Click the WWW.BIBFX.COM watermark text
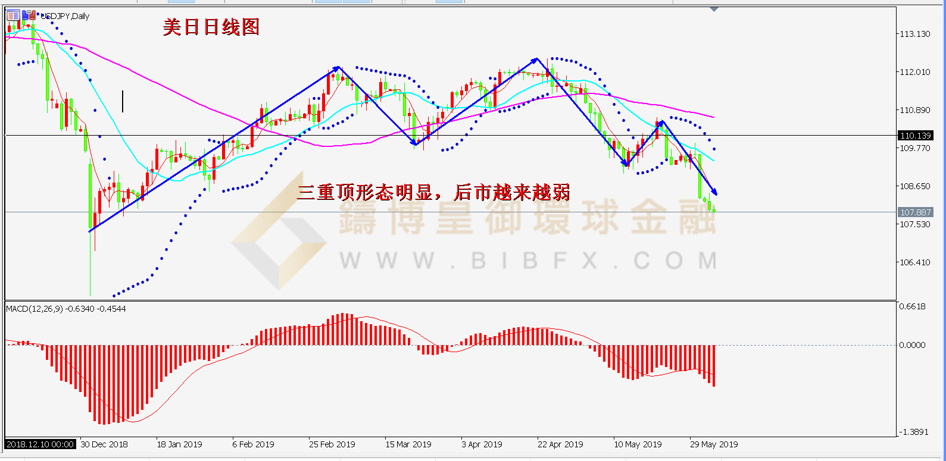Viewport: 946px width, 461px height. pos(527,261)
